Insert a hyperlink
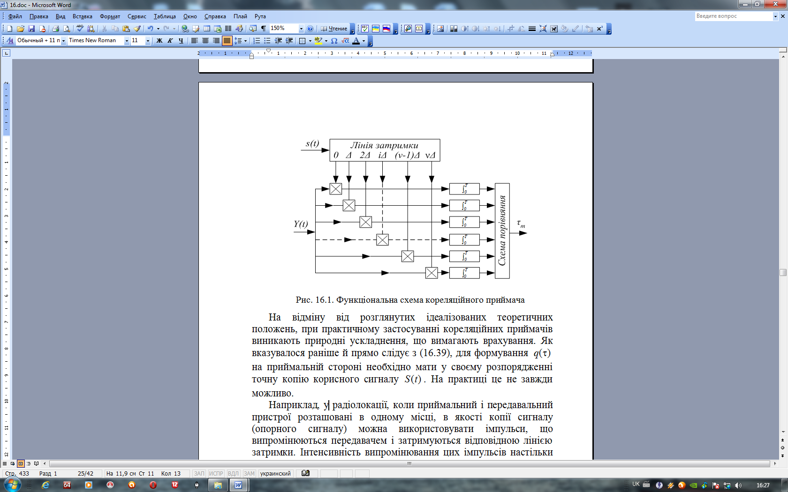Viewport: 788px width, 492px height. tap(185, 29)
